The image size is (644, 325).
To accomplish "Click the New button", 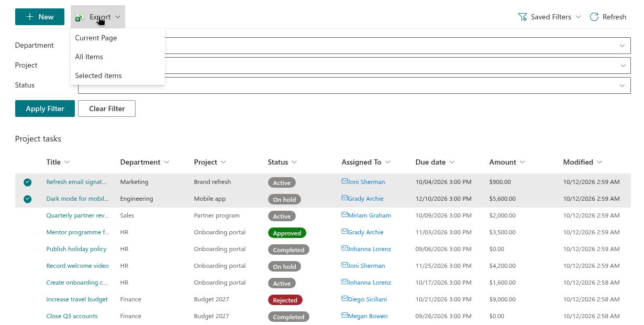I will click(40, 17).
